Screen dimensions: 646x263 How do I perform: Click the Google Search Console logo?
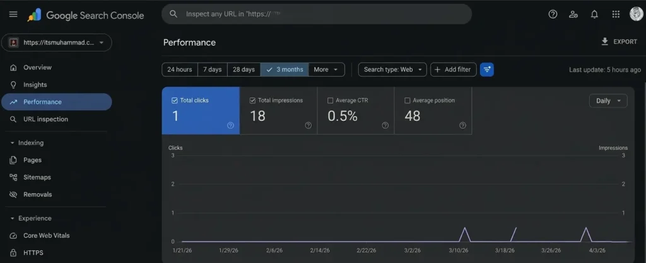tap(86, 15)
